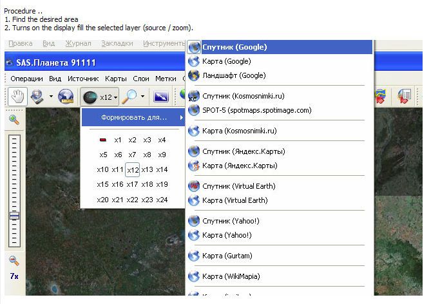Open dropdown arrow next to magnifier tool
Viewport: 440px width, 304px height.
(142, 97)
